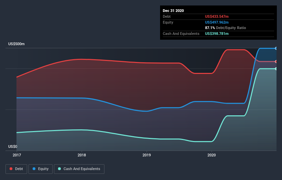This screenshot has width=282, height=180.
Task: Click the Dec 31 2020 tooltip date
Action: coord(173,11)
